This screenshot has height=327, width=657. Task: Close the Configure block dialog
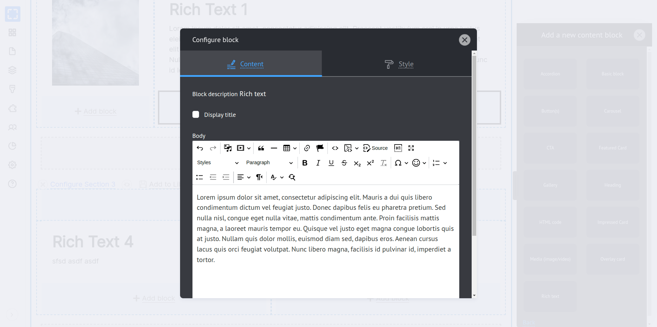tap(465, 40)
